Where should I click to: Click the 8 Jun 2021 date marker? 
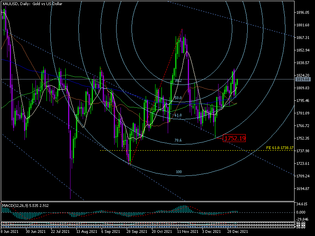tap(9, 232)
